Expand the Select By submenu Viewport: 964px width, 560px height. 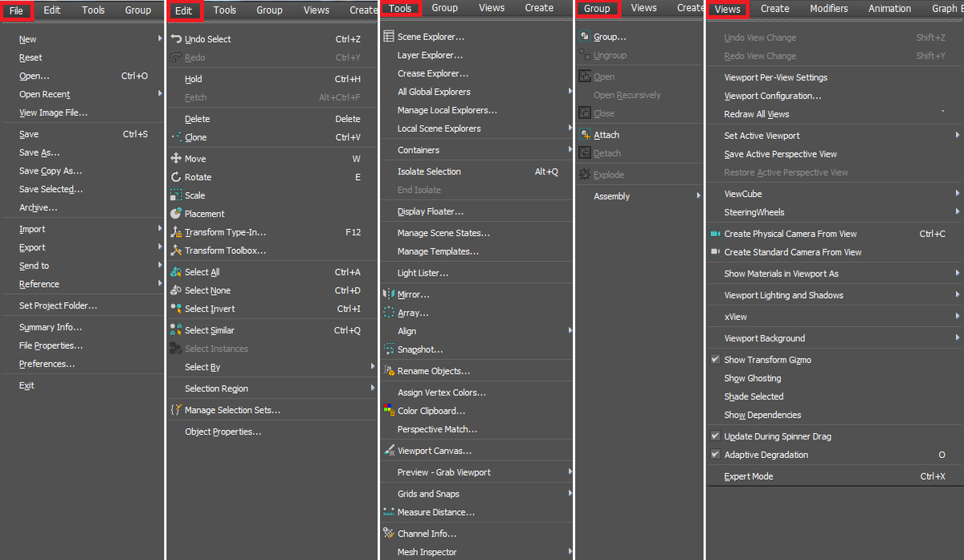tap(373, 367)
